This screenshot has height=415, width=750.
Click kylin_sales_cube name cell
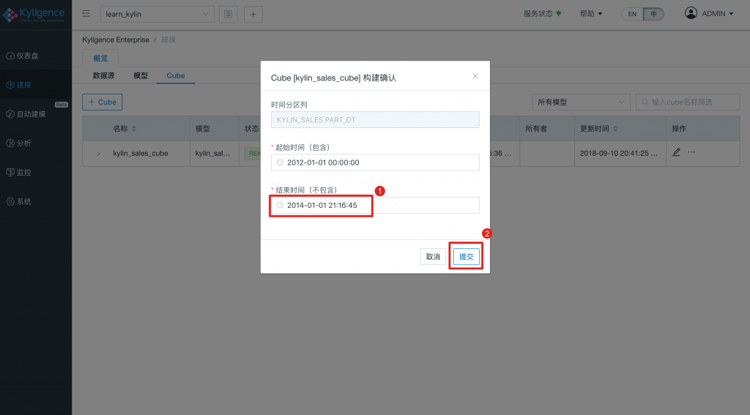[x=141, y=154]
